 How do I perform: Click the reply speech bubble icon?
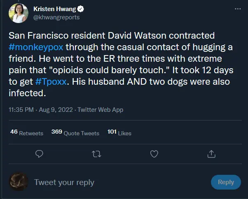40,154
